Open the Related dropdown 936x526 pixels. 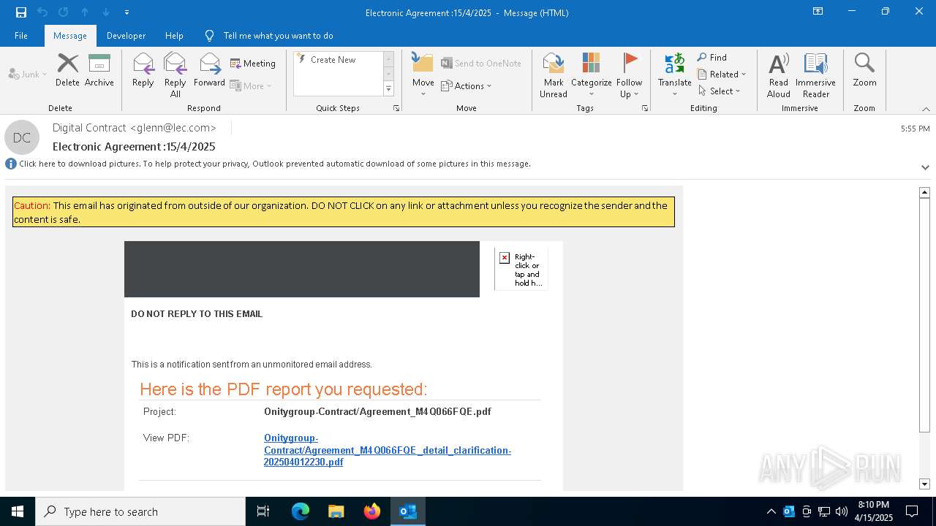(x=722, y=74)
